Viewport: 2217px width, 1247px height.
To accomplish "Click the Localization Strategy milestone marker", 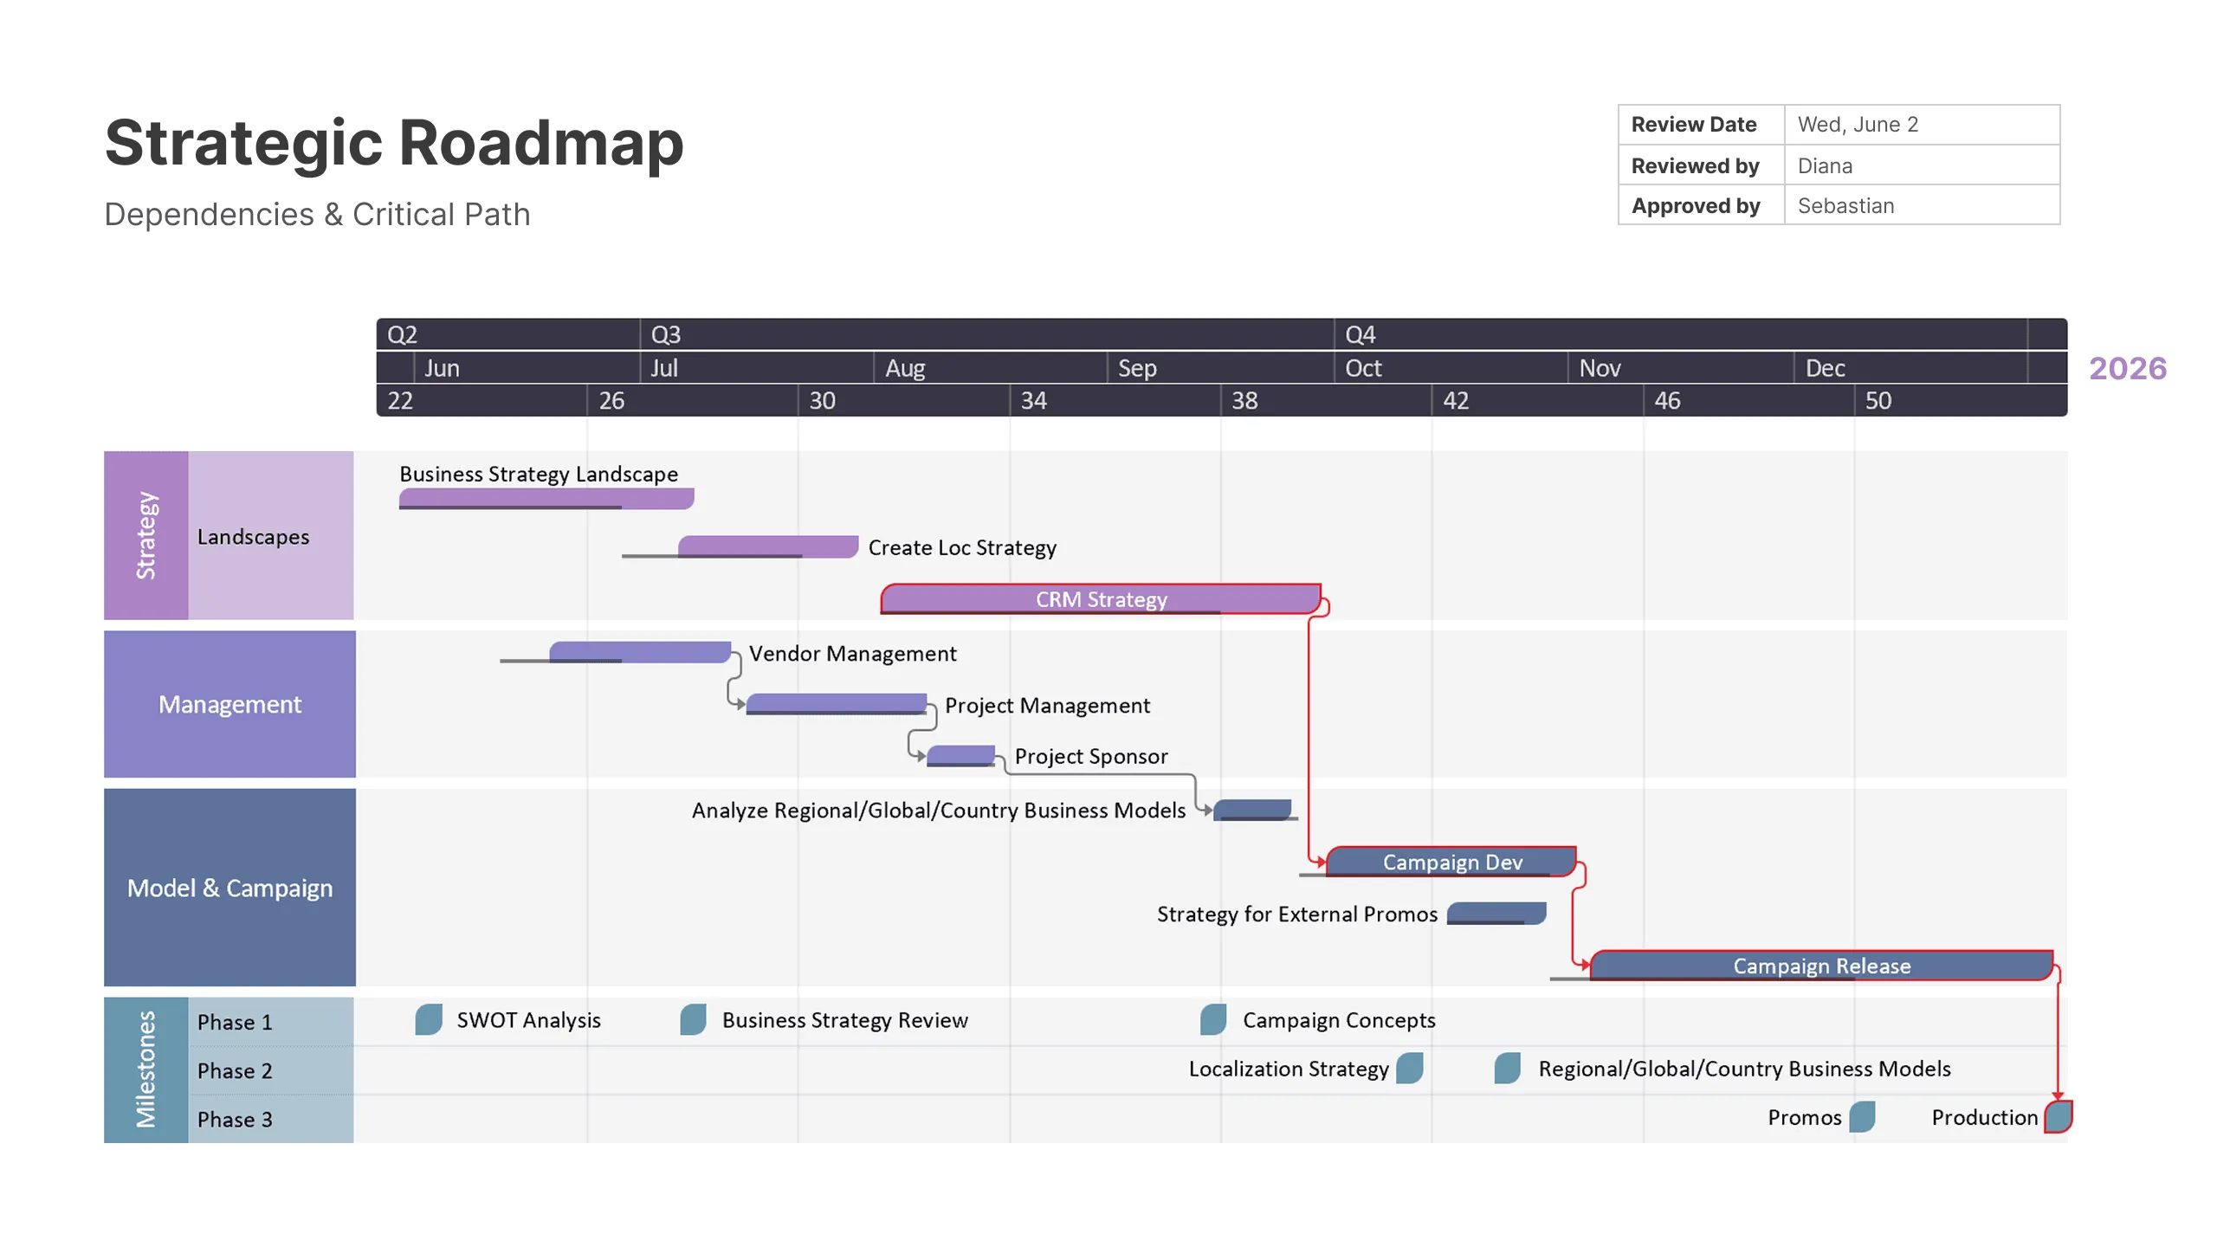I will click(x=1410, y=1068).
